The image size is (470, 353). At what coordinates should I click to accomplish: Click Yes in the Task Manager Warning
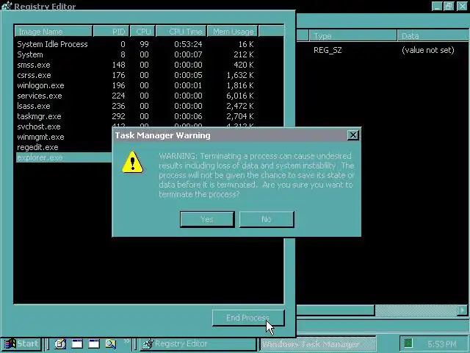pyautogui.click(x=207, y=219)
